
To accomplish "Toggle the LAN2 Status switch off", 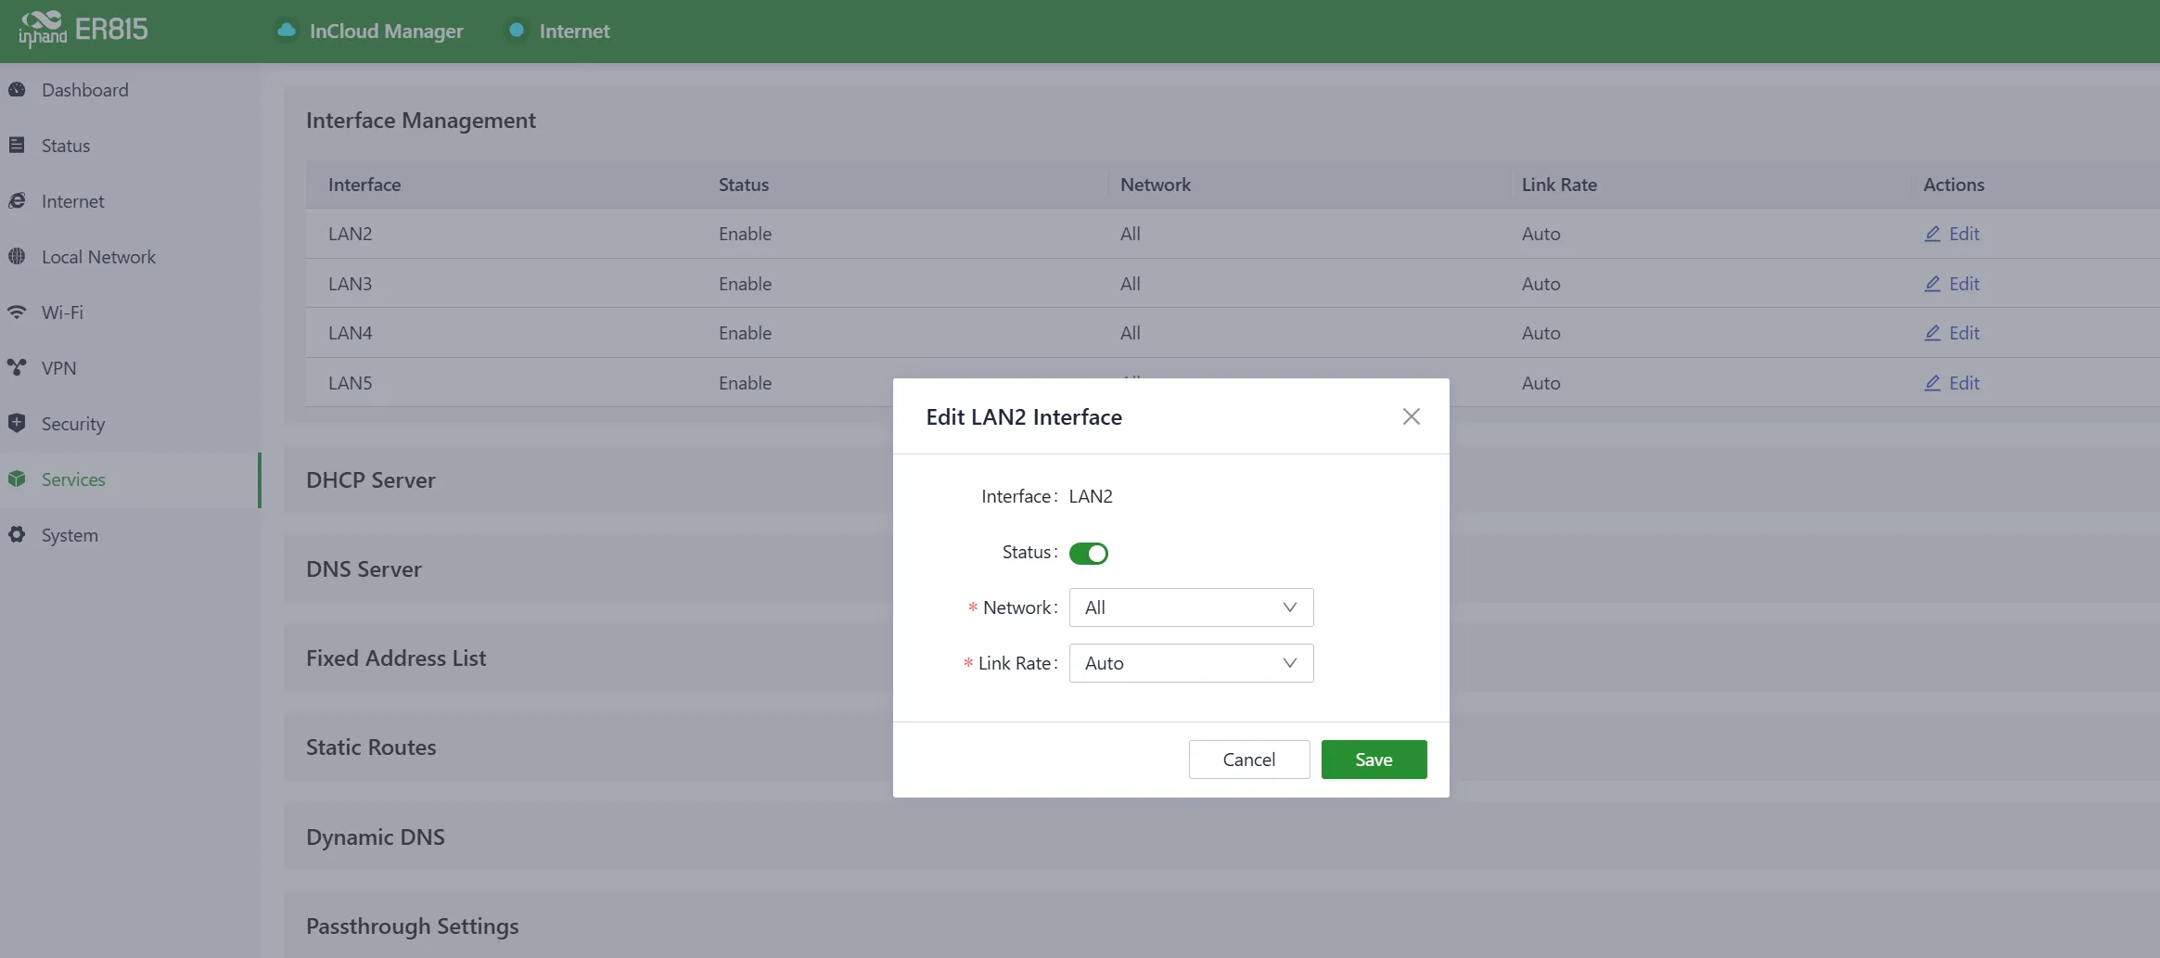I will click(1089, 554).
